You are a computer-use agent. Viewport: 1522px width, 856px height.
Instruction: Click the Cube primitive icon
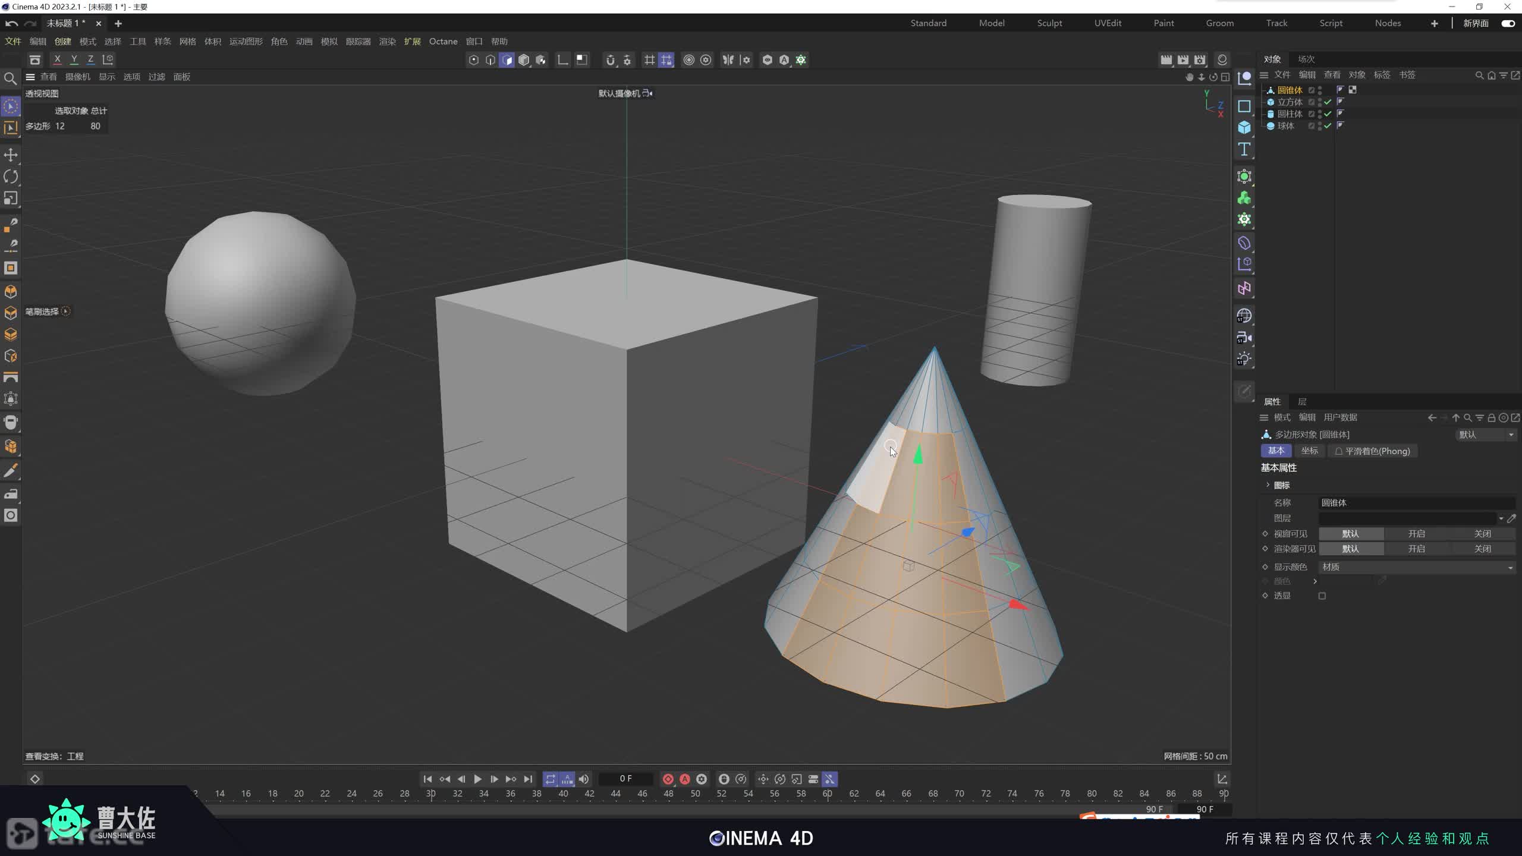1244,128
